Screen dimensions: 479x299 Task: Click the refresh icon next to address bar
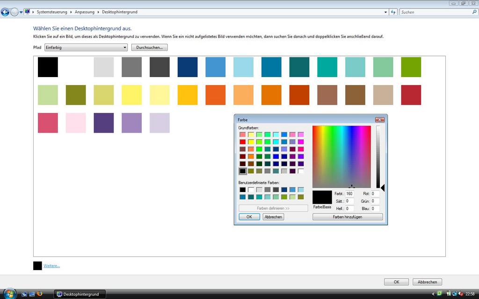(x=393, y=12)
